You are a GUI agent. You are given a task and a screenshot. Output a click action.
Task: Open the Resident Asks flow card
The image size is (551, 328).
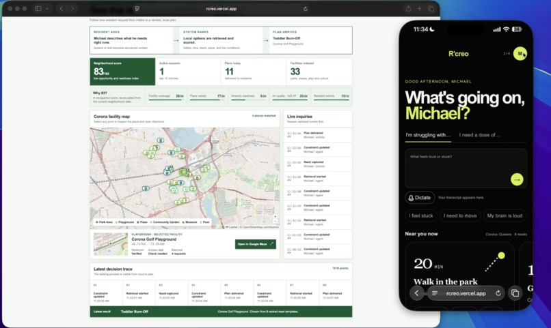(x=131, y=40)
